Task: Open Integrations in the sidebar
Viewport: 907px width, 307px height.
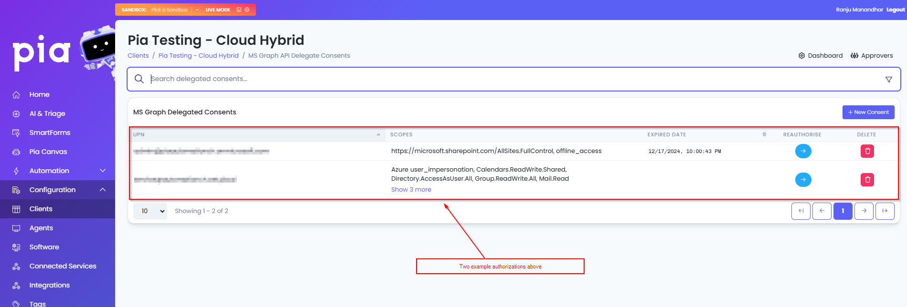Action: tap(50, 285)
